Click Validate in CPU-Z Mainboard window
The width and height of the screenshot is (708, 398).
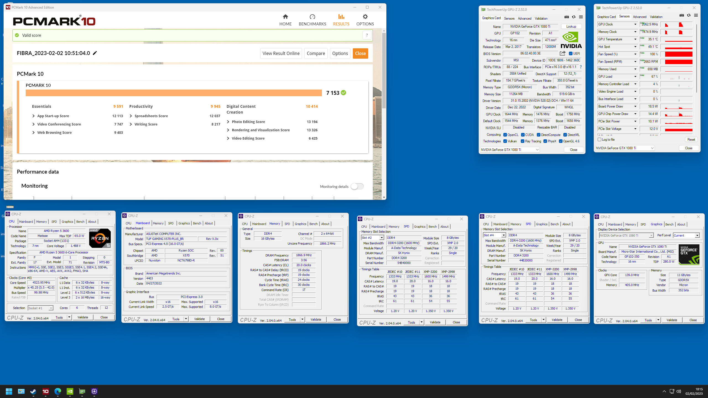tap(199, 319)
